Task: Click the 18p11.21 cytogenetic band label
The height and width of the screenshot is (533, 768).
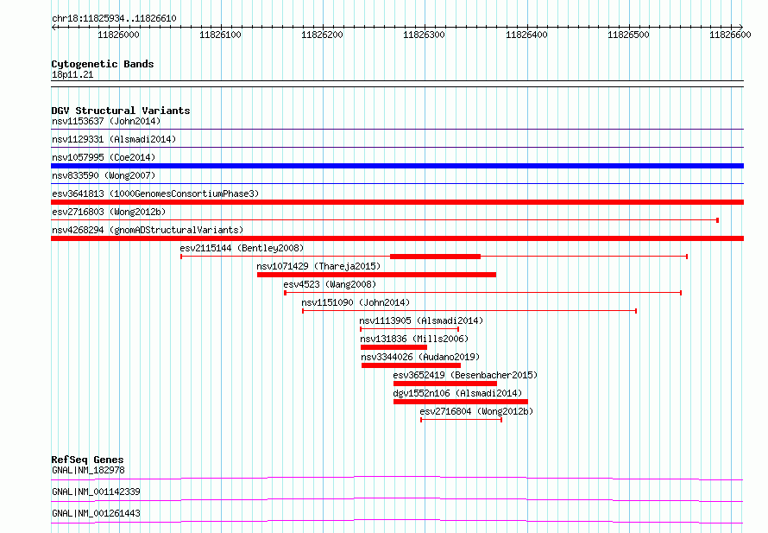Action: tap(72, 74)
